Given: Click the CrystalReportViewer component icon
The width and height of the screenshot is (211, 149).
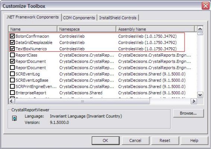Looking at the screenshot, I should tap(15, 118).
